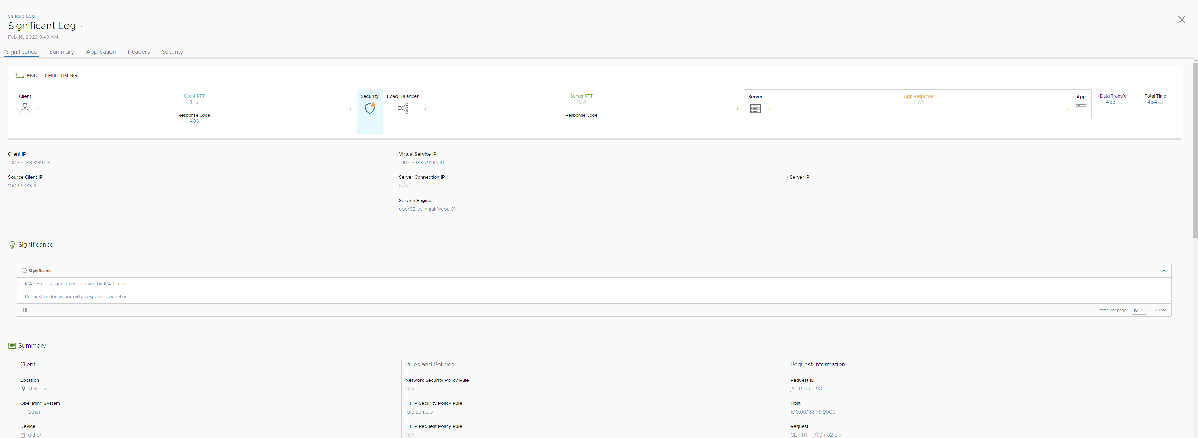The image size is (1198, 438).
Task: Open the Security tab
Action: click(x=172, y=52)
